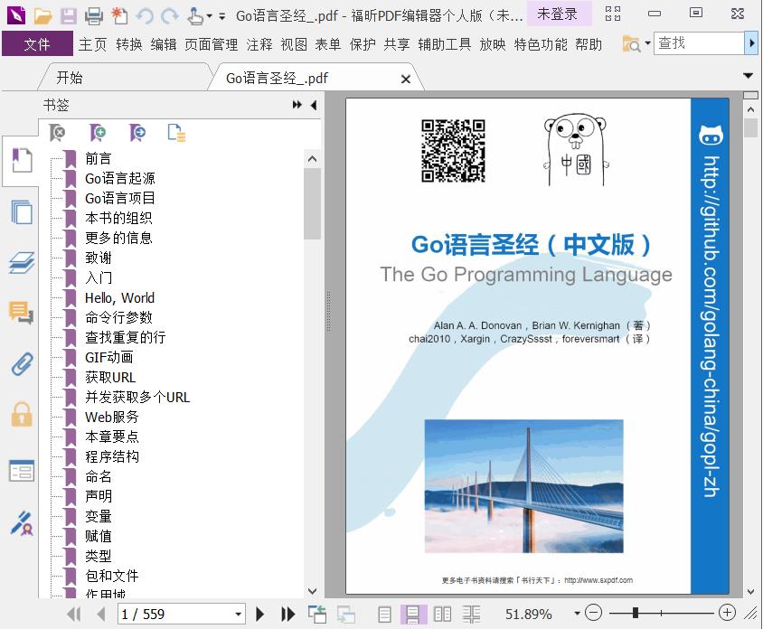Screen dimensions: 763x629
Task: Click the zoom in plus button
Action: tap(727, 613)
